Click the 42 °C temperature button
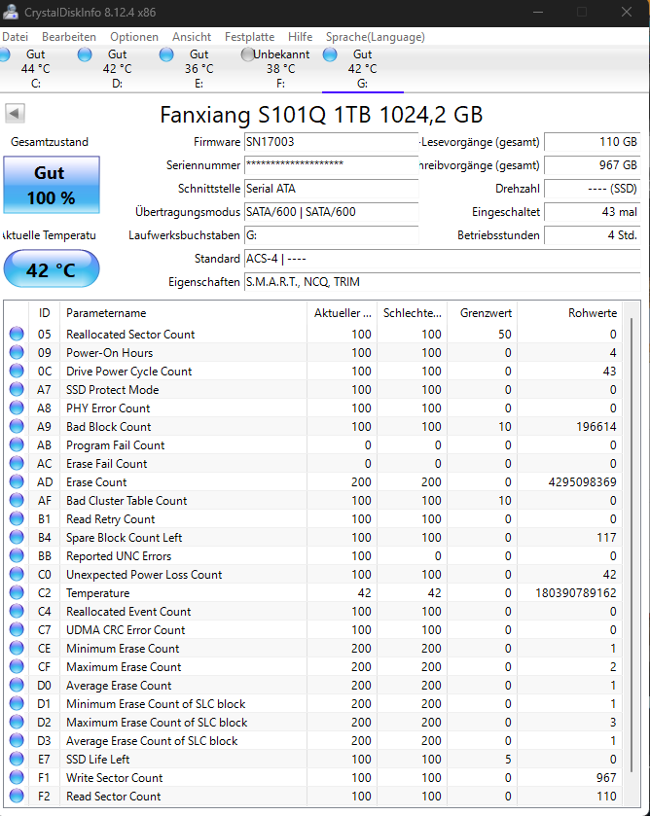Image resolution: width=650 pixels, height=816 pixels. coord(51,269)
